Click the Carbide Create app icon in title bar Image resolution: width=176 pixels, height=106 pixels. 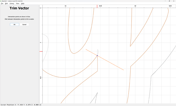point(1,1)
